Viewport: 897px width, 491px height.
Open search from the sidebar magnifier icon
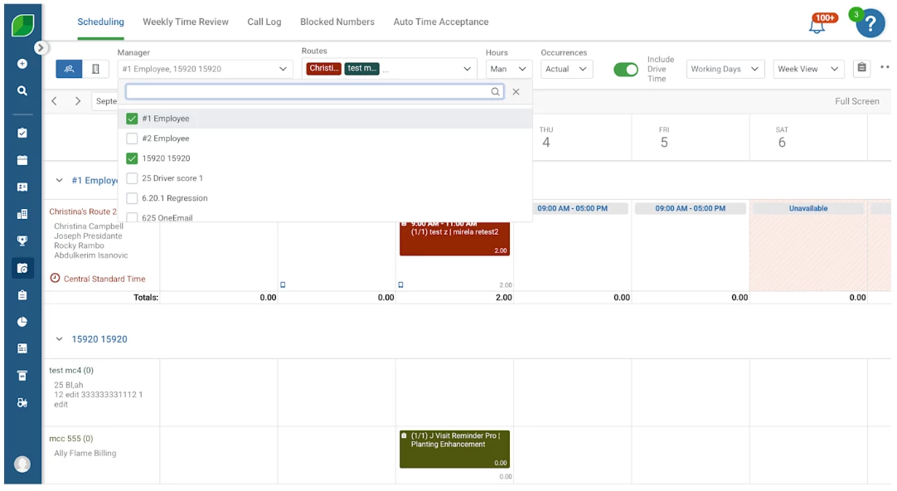(22, 90)
